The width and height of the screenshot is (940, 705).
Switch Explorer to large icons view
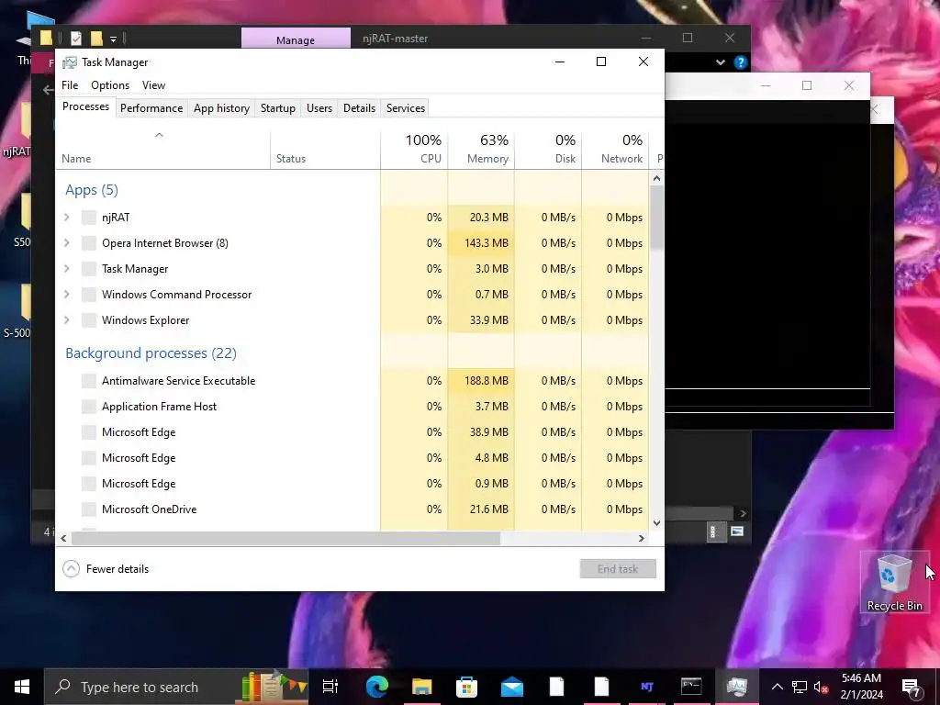pos(737,532)
